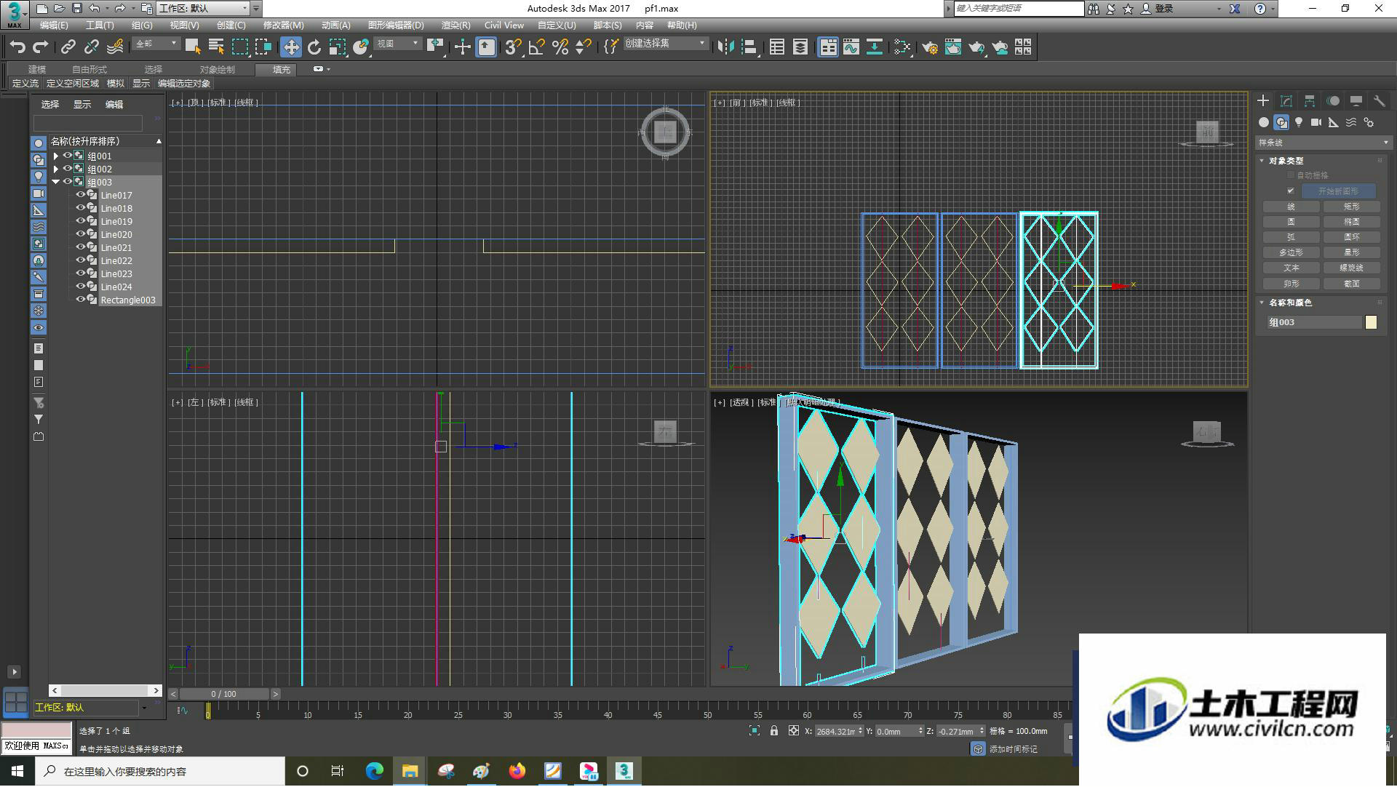Toggle the 3D Snaps button
The width and height of the screenshot is (1397, 787).
pos(513,47)
